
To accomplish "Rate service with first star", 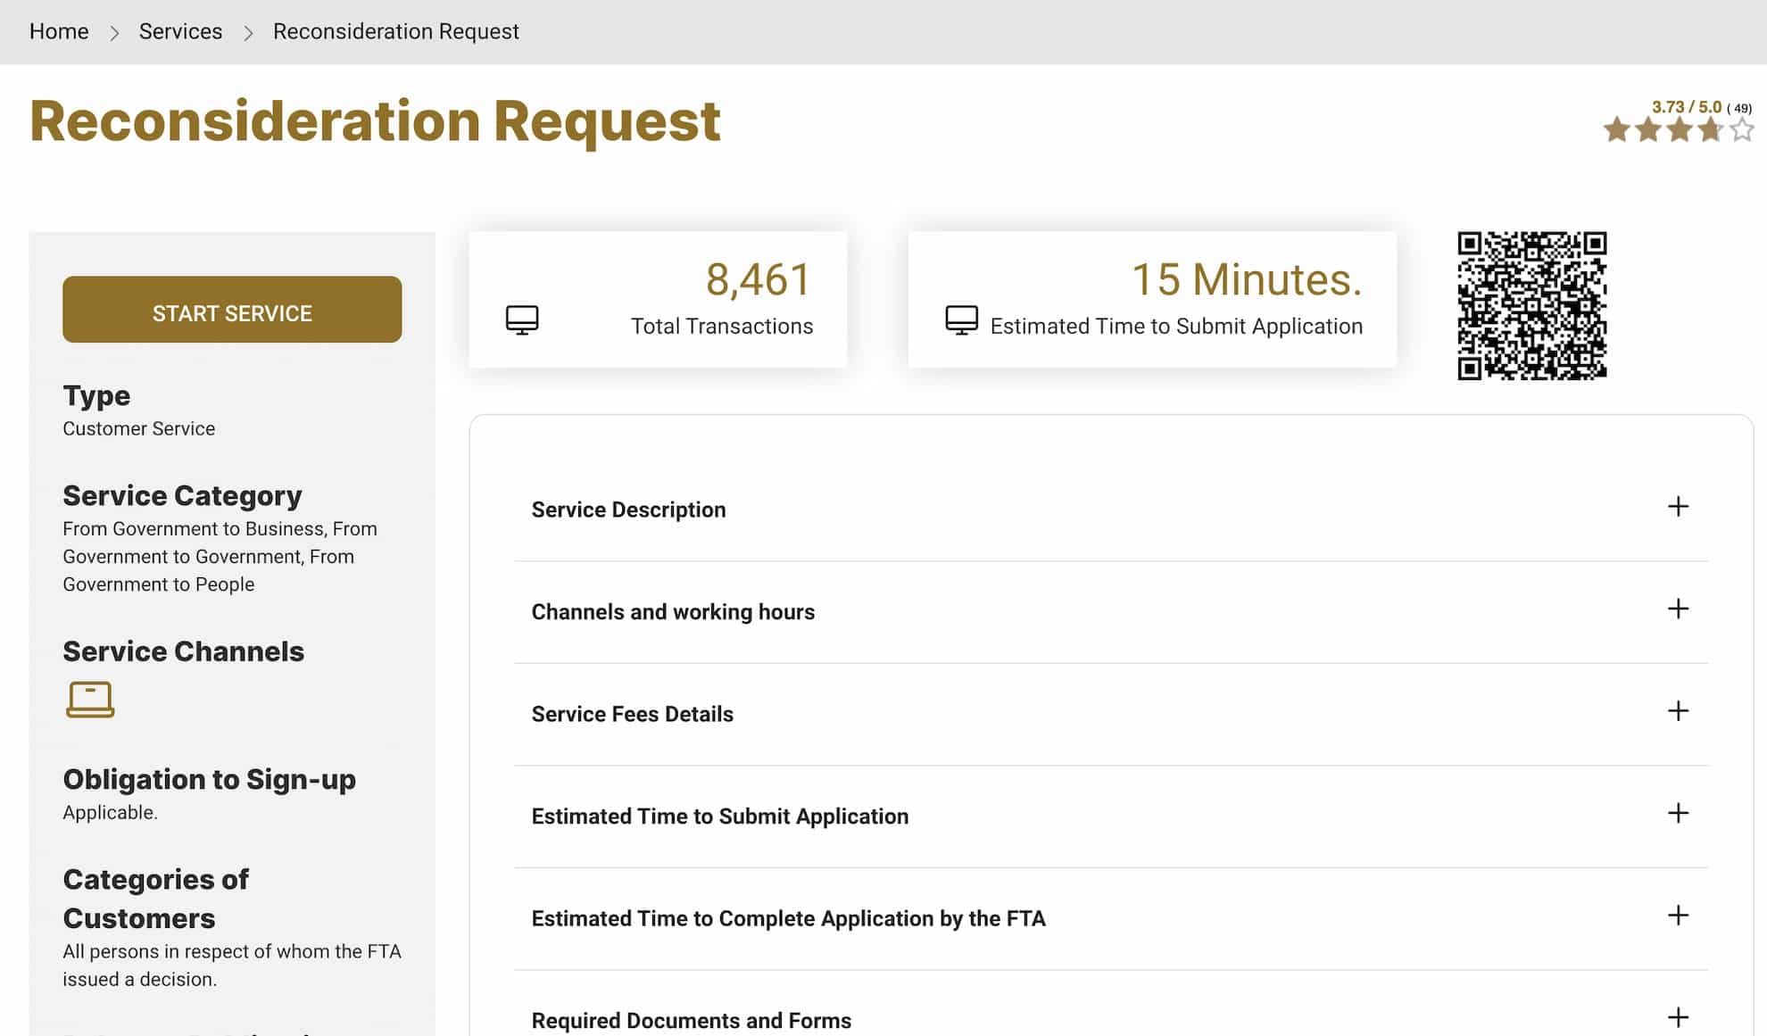I will [1616, 130].
